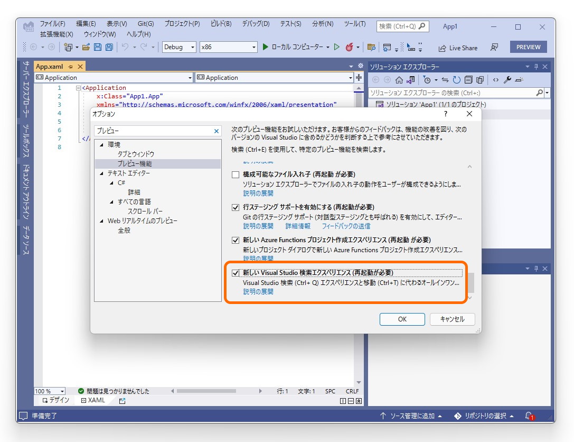This screenshot has height=442, width=574.
Task: Collapse the Web リアルタイムのプレビュー node
Action: pos(101,221)
